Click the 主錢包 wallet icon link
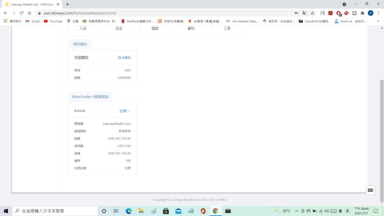This screenshot has width=384, height=216. (124, 58)
